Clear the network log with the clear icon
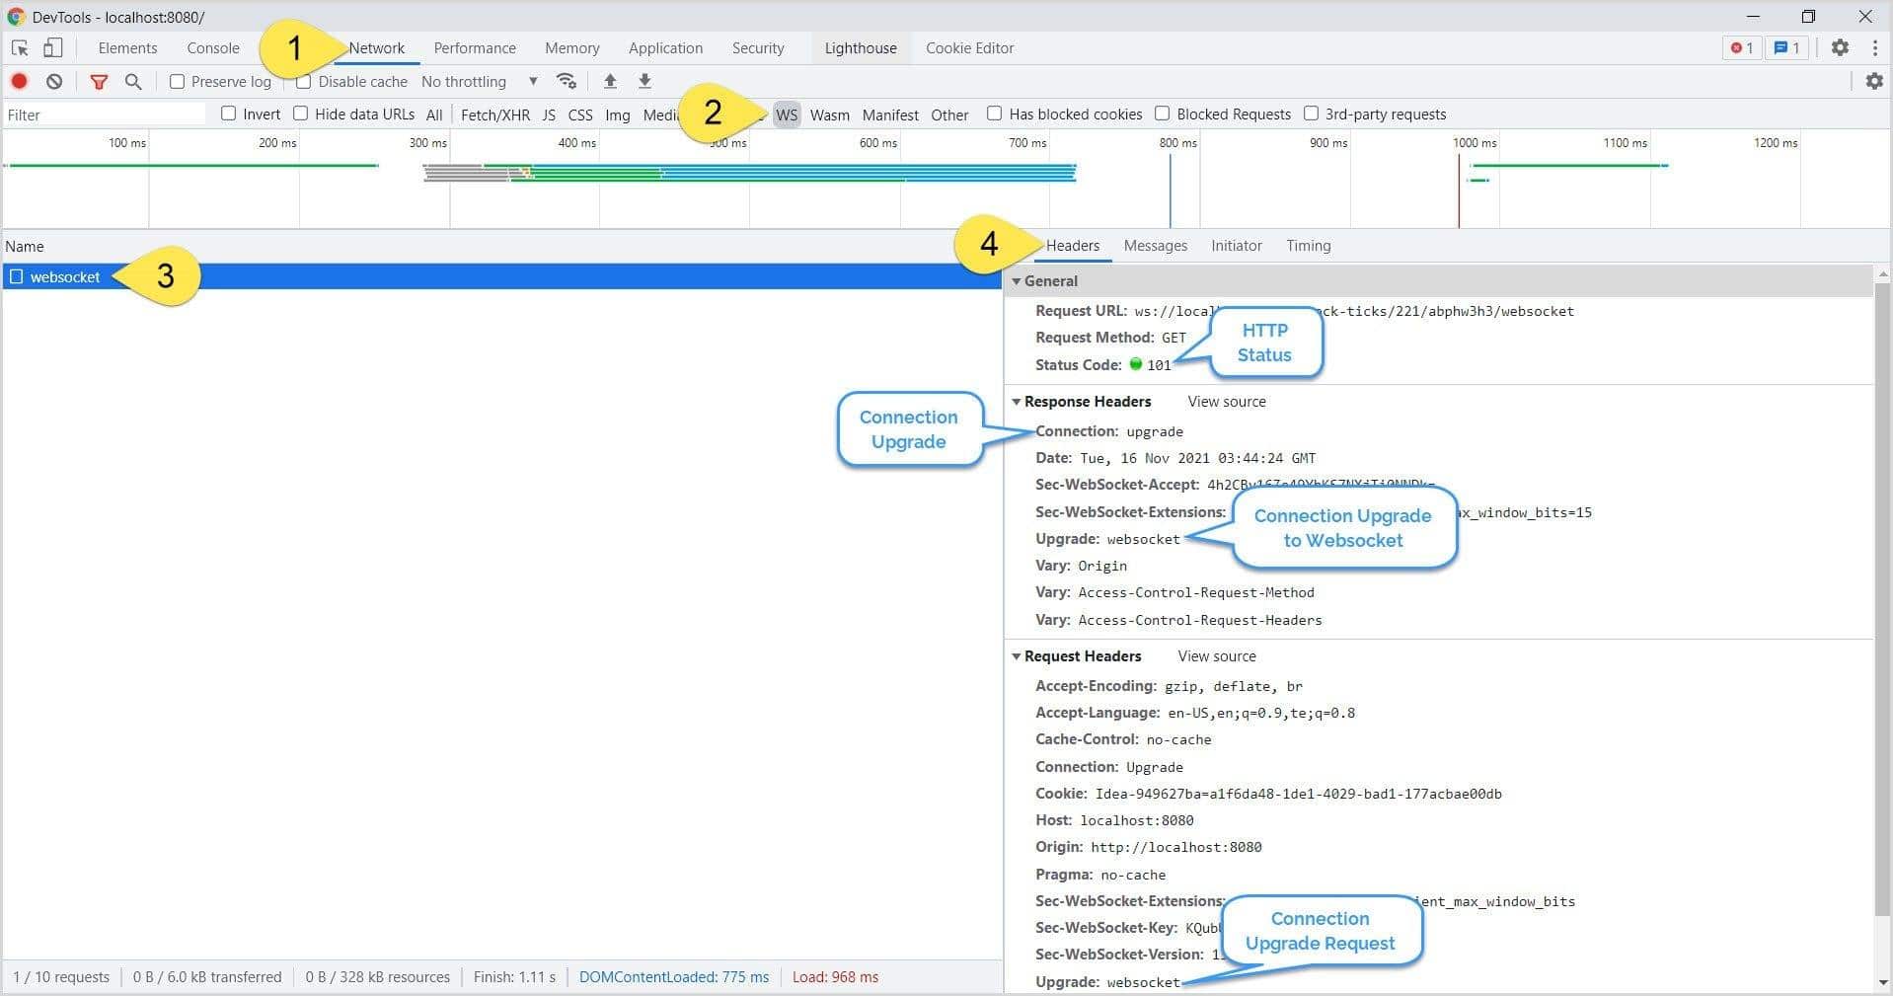This screenshot has width=1893, height=996. click(54, 81)
